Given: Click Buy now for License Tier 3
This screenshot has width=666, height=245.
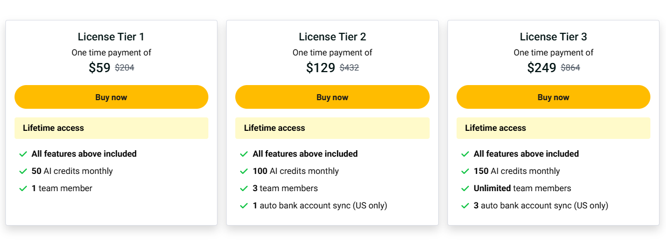Looking at the screenshot, I should point(553,97).
